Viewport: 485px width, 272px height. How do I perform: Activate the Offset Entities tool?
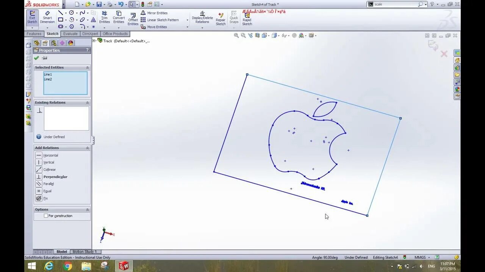133,18
